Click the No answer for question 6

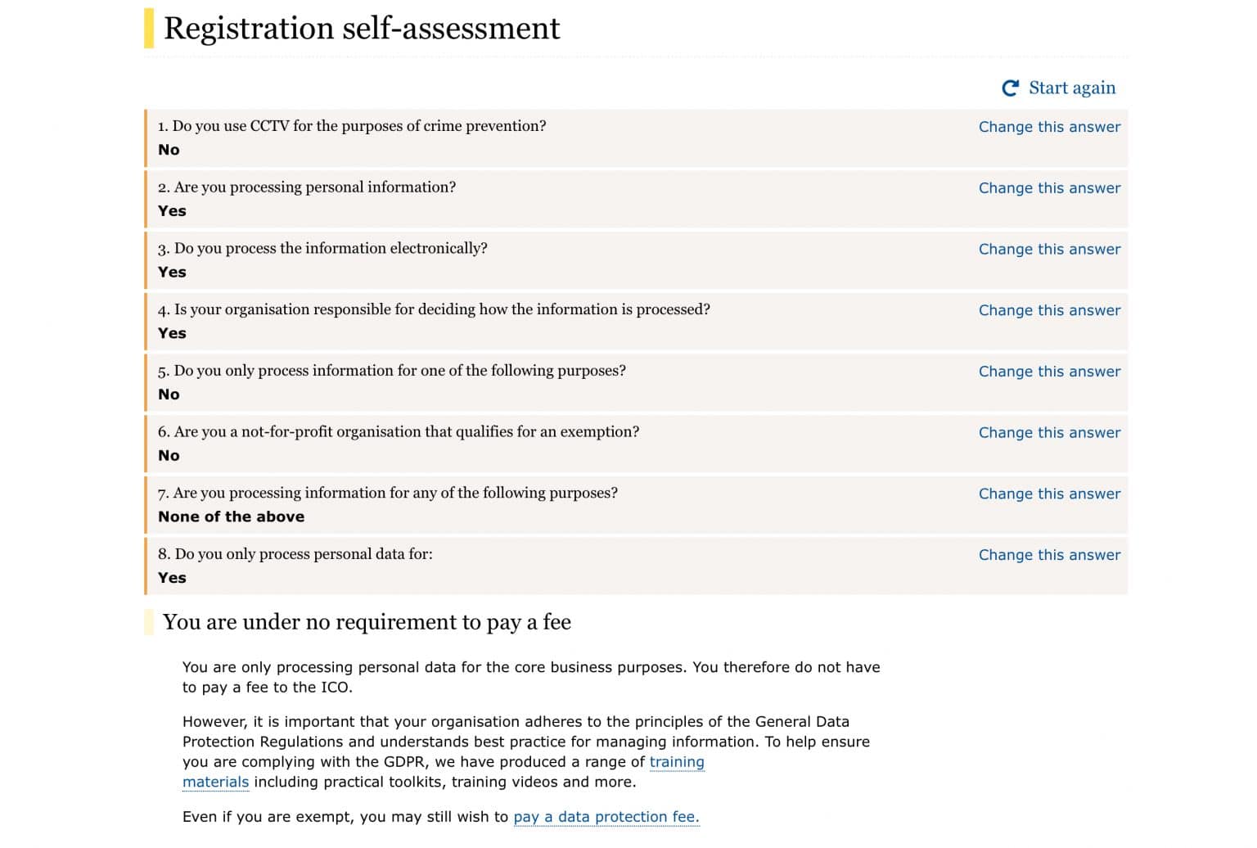pos(169,455)
